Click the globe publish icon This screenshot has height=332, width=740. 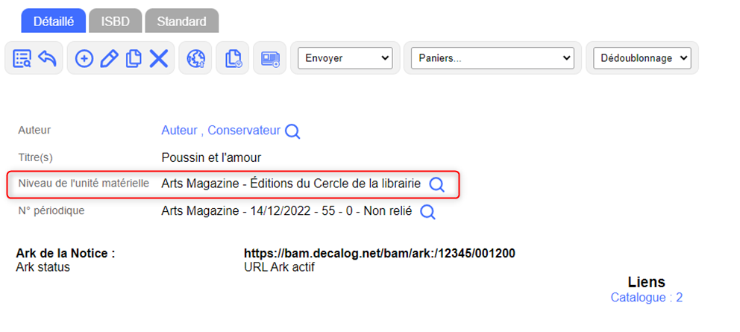tap(196, 58)
